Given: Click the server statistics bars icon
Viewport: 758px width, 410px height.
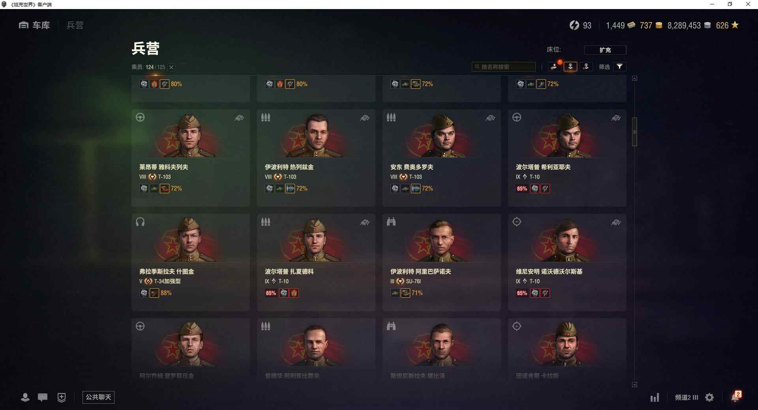Looking at the screenshot, I should [655, 397].
